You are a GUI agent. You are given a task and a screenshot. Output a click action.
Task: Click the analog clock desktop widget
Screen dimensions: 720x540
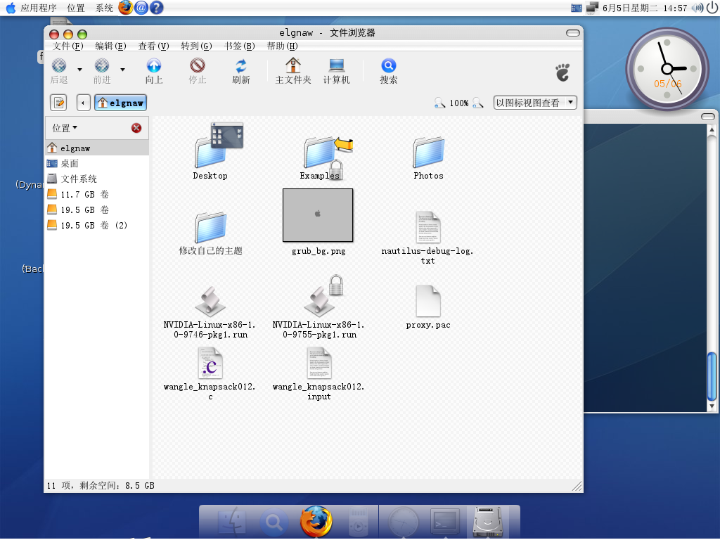click(x=667, y=69)
